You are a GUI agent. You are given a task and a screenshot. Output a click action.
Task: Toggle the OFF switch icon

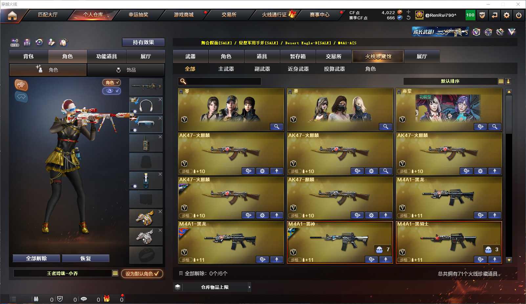coord(14,43)
